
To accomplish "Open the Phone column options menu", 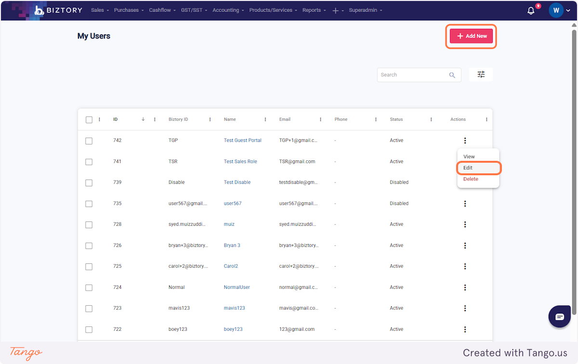I will [376, 119].
